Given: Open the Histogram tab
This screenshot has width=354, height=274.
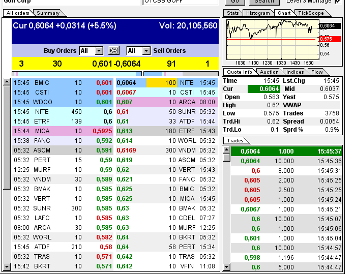Looking at the screenshot, I should 258,13.
